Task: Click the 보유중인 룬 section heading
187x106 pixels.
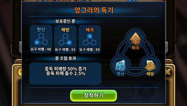Action: [x=65, y=21]
